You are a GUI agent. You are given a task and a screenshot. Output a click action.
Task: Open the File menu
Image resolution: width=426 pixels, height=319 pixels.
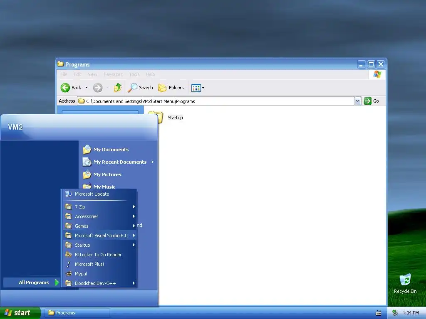click(x=64, y=74)
